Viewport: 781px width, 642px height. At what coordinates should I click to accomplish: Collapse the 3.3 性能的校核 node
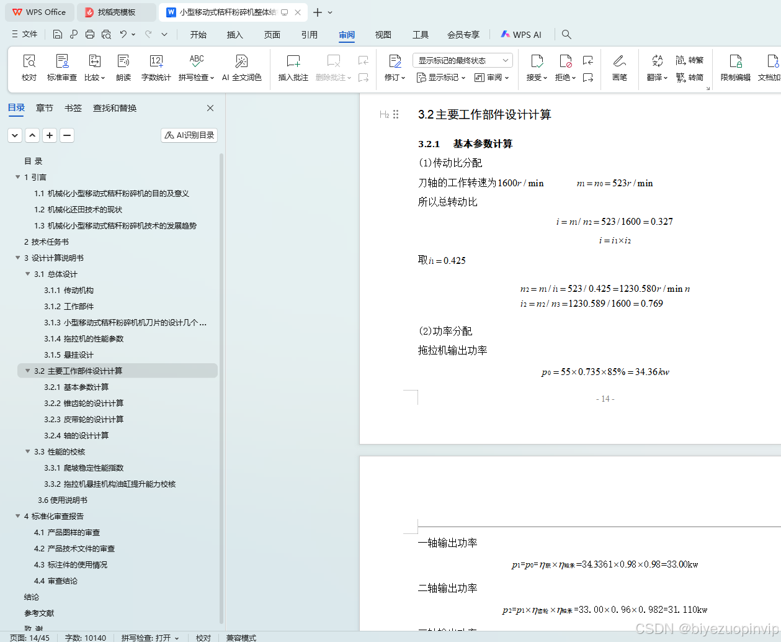coord(27,451)
